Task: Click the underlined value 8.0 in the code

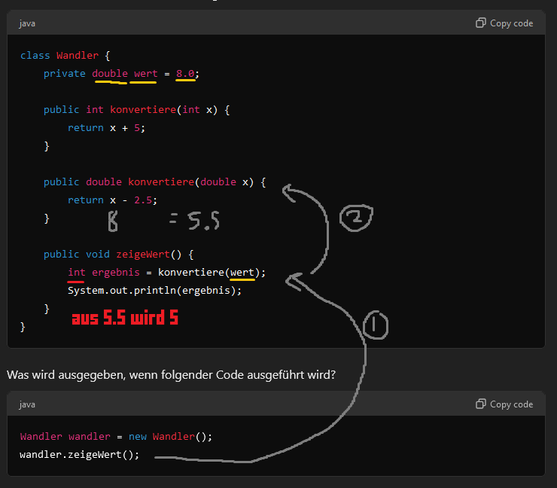Action: point(185,74)
